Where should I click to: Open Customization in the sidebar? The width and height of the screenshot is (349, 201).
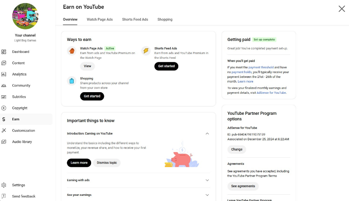[26, 131]
